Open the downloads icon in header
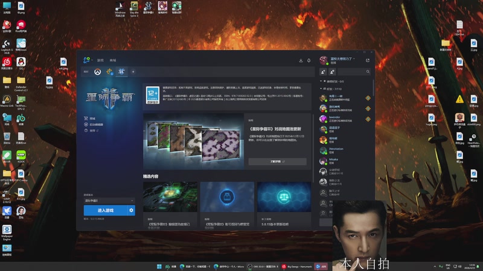This screenshot has height=271, width=483. point(301,61)
